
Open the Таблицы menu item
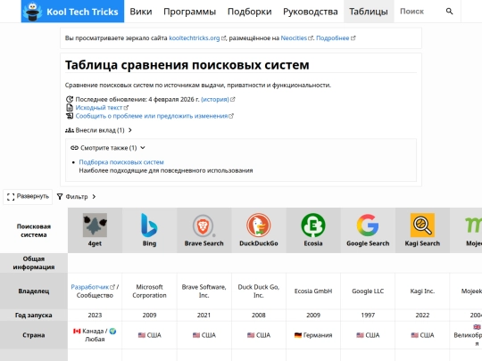369,12
